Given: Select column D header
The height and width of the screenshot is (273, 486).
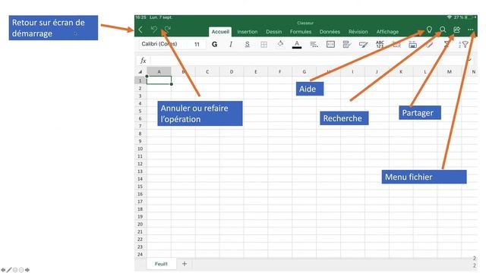Looking at the screenshot, I should pyautogui.click(x=232, y=72).
